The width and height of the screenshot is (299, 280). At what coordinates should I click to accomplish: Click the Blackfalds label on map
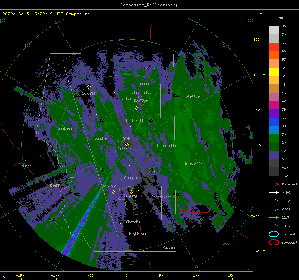[x=141, y=92]
